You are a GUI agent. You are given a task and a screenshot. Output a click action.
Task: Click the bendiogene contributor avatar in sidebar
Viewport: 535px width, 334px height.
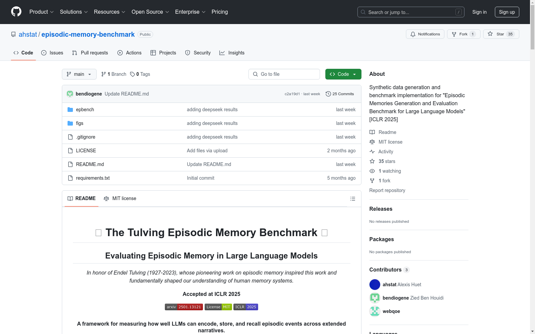pos(375,298)
